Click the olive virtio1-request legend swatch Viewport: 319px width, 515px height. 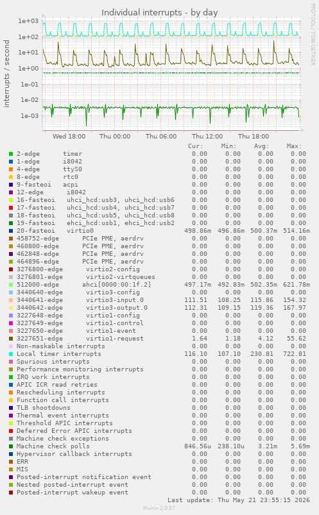tap(11, 339)
